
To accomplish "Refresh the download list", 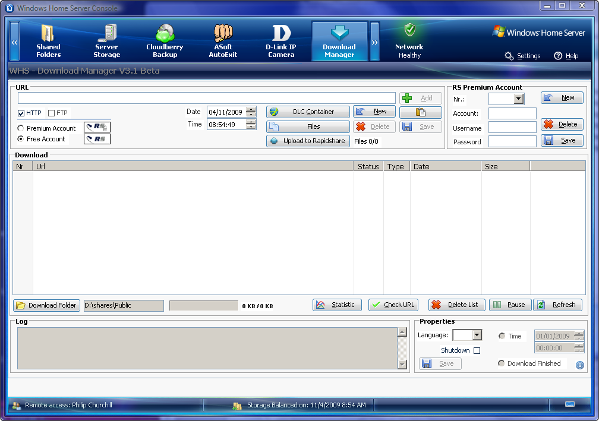I will (558, 305).
